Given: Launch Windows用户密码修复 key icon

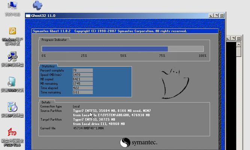Looking at the screenshot, I should pos(12,36).
